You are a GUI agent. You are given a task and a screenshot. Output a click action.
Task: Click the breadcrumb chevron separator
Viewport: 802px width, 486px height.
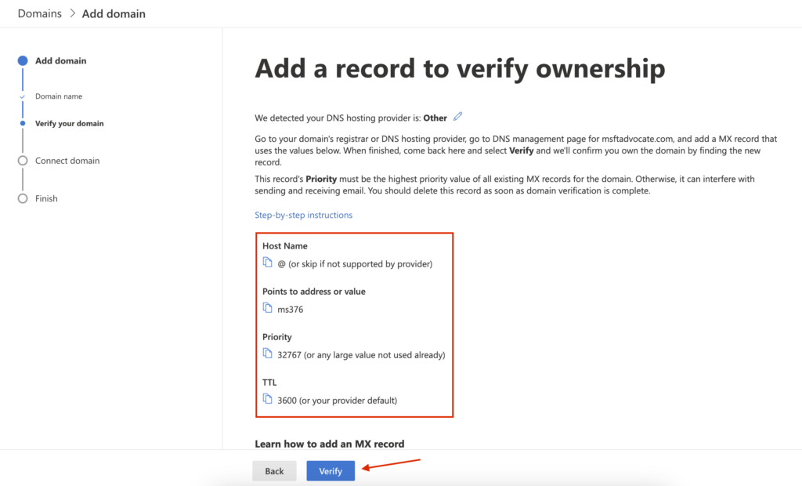(x=71, y=13)
